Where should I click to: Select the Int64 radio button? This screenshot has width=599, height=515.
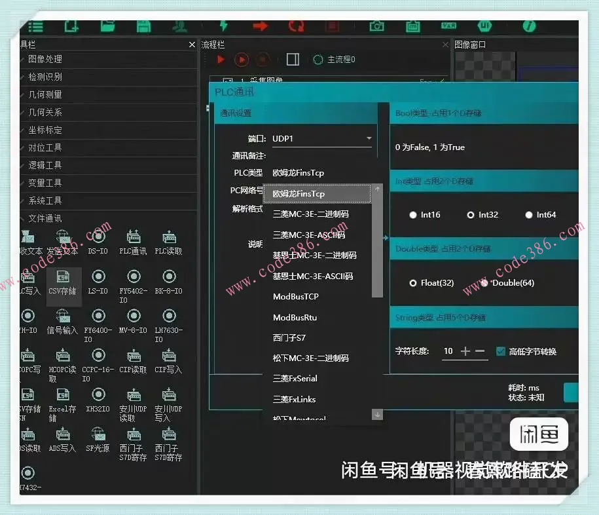click(529, 215)
